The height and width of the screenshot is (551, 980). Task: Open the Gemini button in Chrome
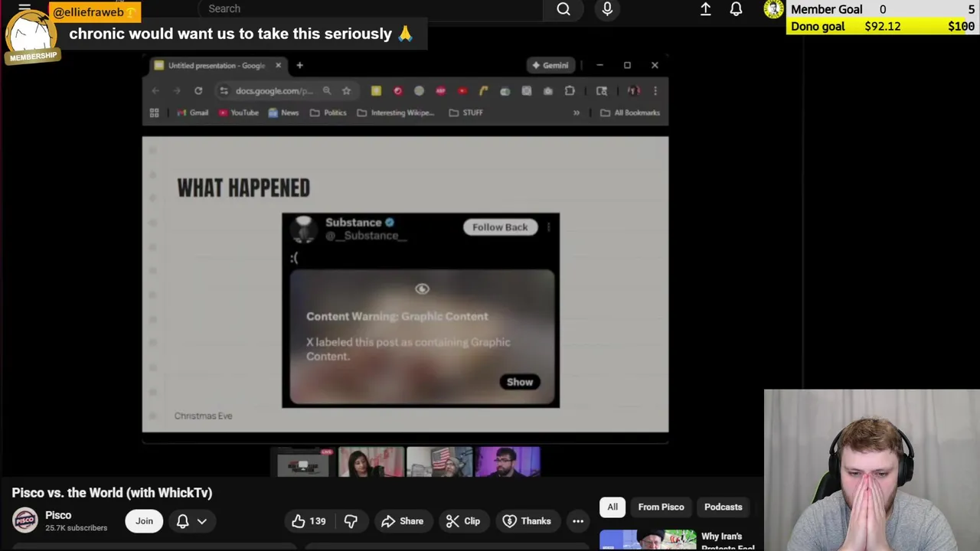click(550, 66)
